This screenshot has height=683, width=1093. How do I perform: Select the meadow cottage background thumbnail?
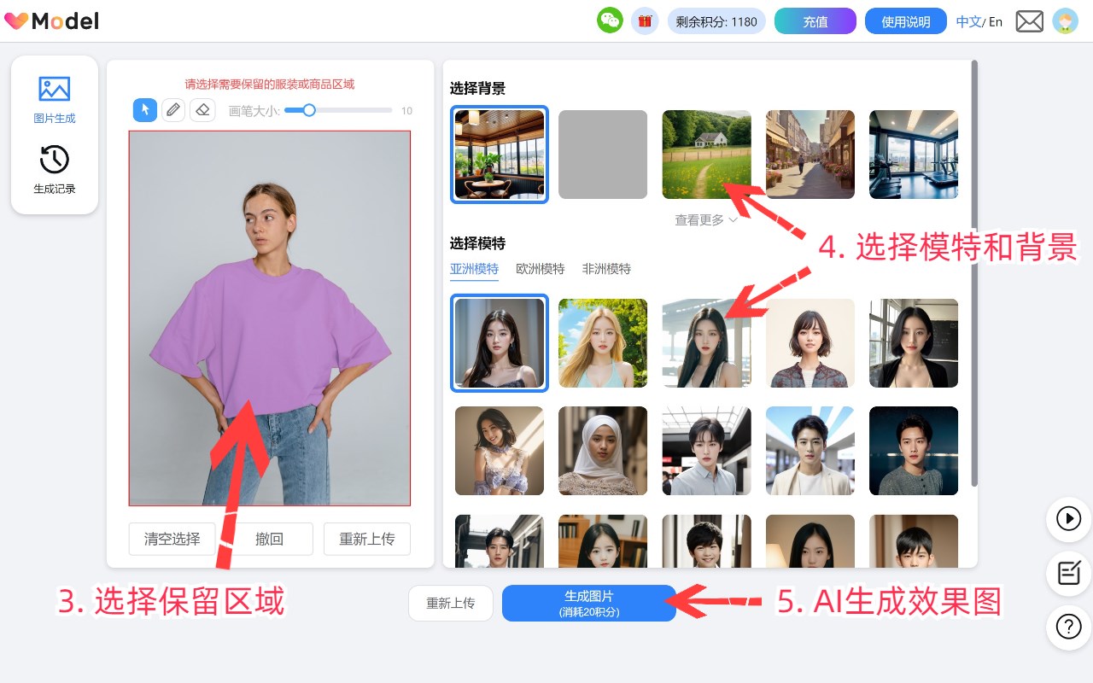pyautogui.click(x=706, y=155)
